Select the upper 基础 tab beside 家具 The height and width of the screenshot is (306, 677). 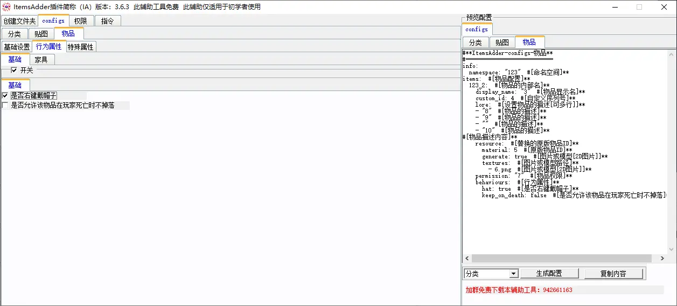point(15,59)
